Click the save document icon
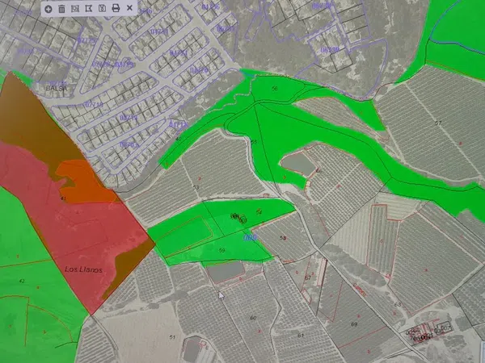 pos(102,8)
